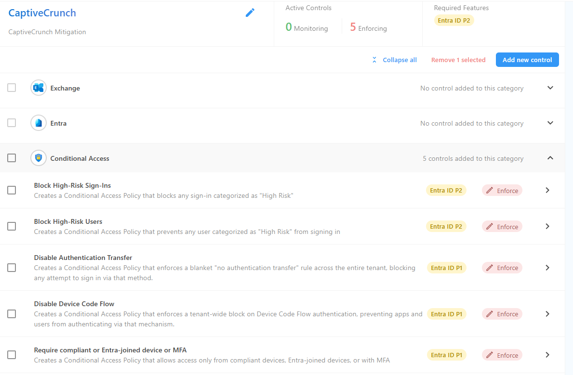This screenshot has width=573, height=375.
Task: Click pencil icon in Block High-Risk Users Enforce badge
Action: coord(490,226)
